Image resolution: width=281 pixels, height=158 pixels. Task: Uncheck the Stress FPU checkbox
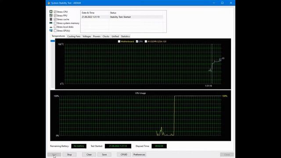(x=55, y=16)
